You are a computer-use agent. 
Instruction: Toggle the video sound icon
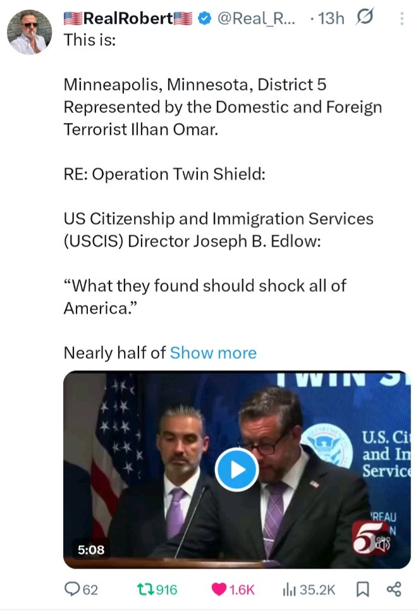point(383,543)
